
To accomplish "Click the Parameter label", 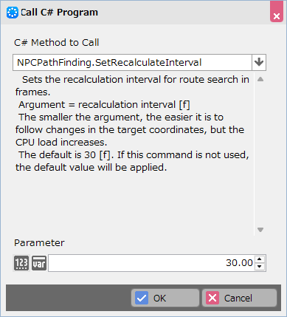I will click(39, 243).
